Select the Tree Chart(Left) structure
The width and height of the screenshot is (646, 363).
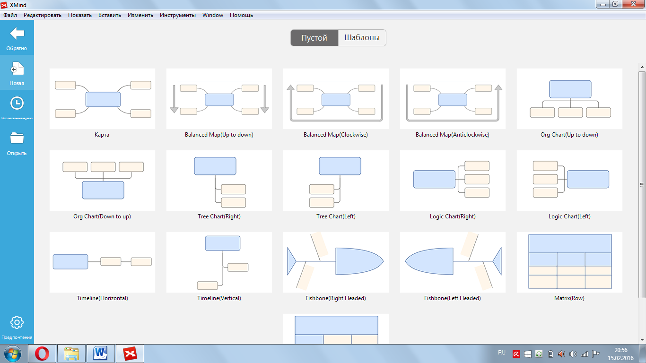click(336, 181)
